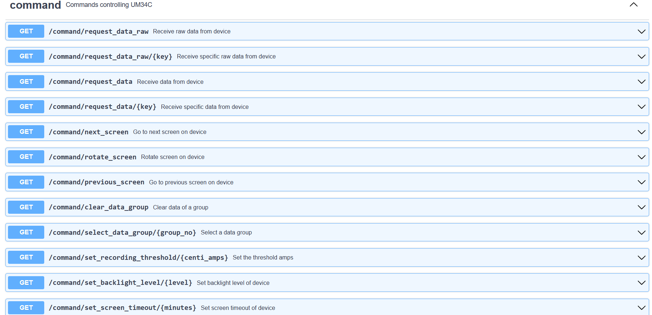Click GET button for set_recording_threshold
Image resolution: width=652 pixels, height=315 pixels.
26,257
